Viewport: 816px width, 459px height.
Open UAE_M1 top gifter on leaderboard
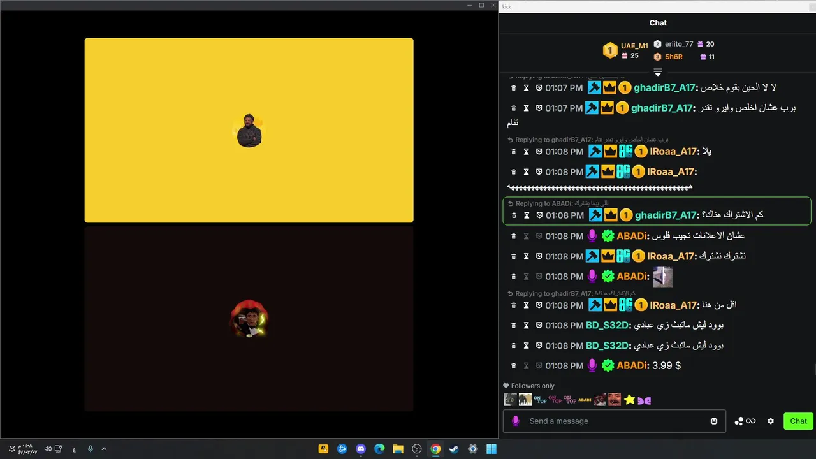[x=634, y=46]
